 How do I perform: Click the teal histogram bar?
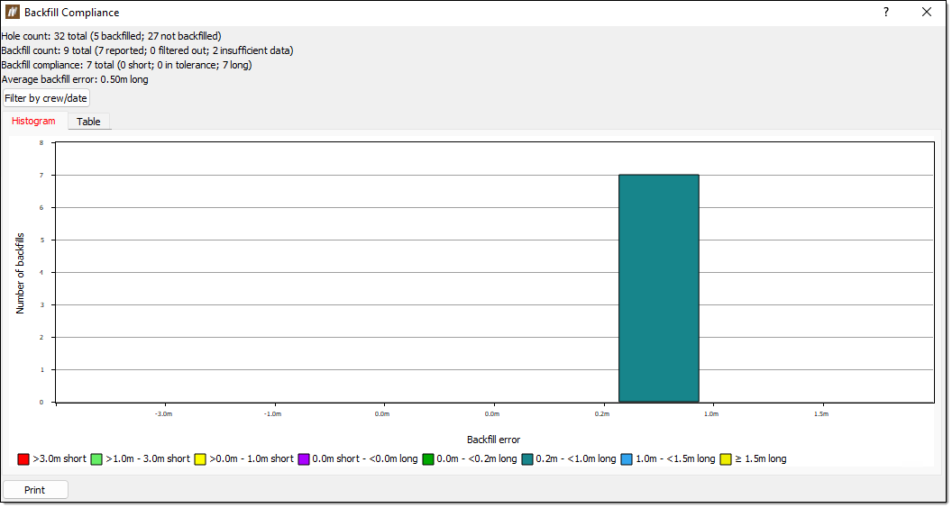(659, 288)
